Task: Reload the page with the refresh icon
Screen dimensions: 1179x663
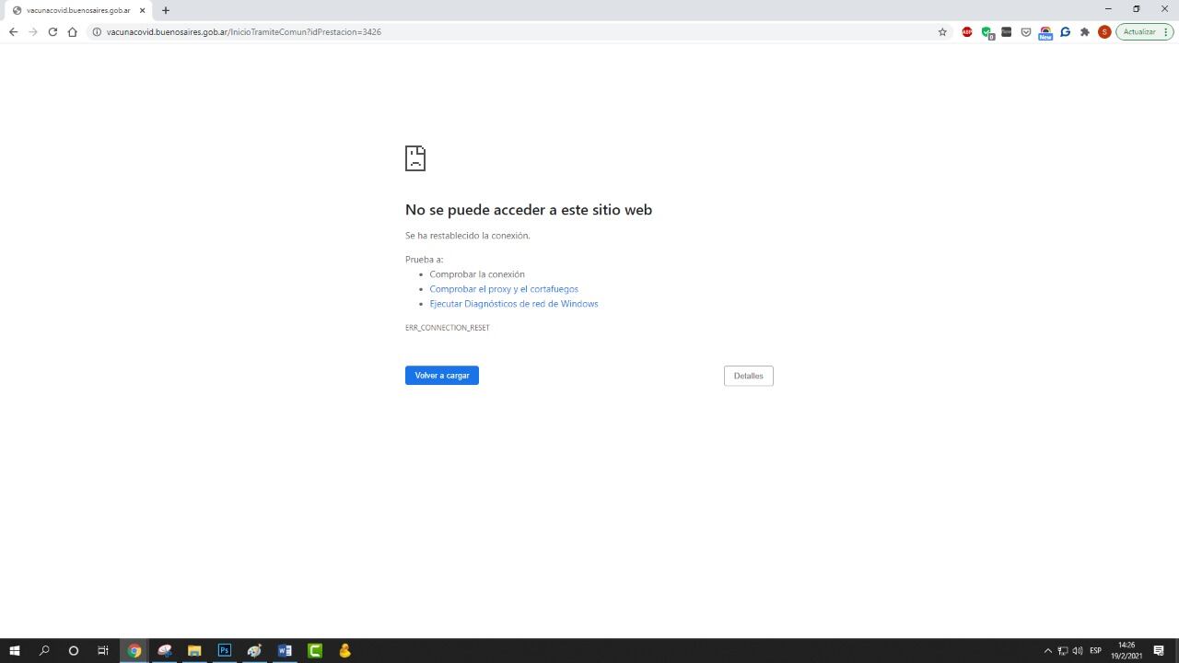Action: point(53,32)
